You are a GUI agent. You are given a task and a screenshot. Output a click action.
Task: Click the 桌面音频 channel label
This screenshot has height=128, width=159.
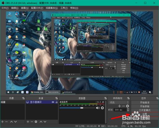[64, 102]
